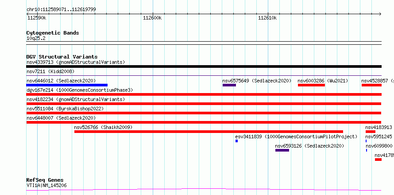Open nsv6593126 (Sedlazeck2020) label
This screenshot has width=394, height=195.
pyautogui.click(x=309, y=146)
